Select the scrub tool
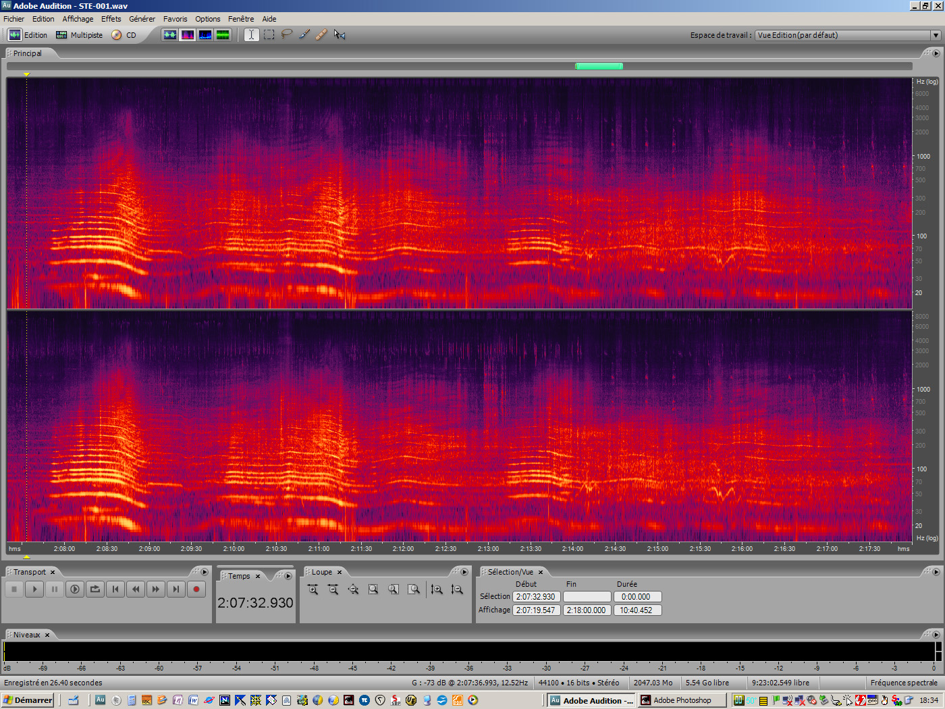Image resolution: width=945 pixels, height=709 pixels. [340, 34]
